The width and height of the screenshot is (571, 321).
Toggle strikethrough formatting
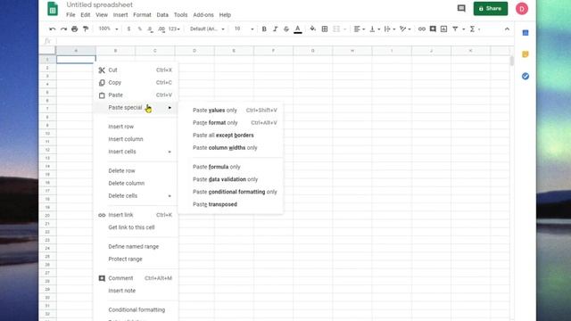click(286, 29)
